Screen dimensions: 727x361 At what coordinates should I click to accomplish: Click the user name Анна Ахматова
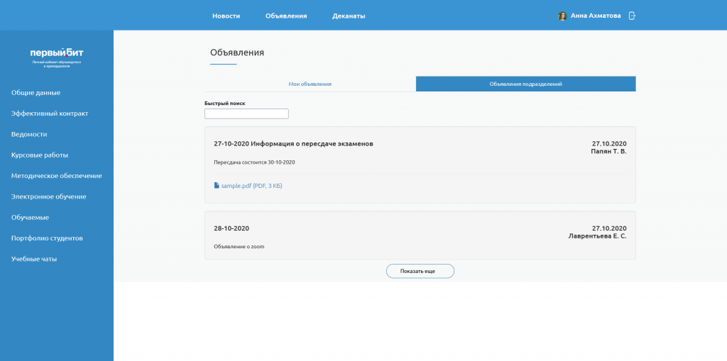click(x=596, y=16)
